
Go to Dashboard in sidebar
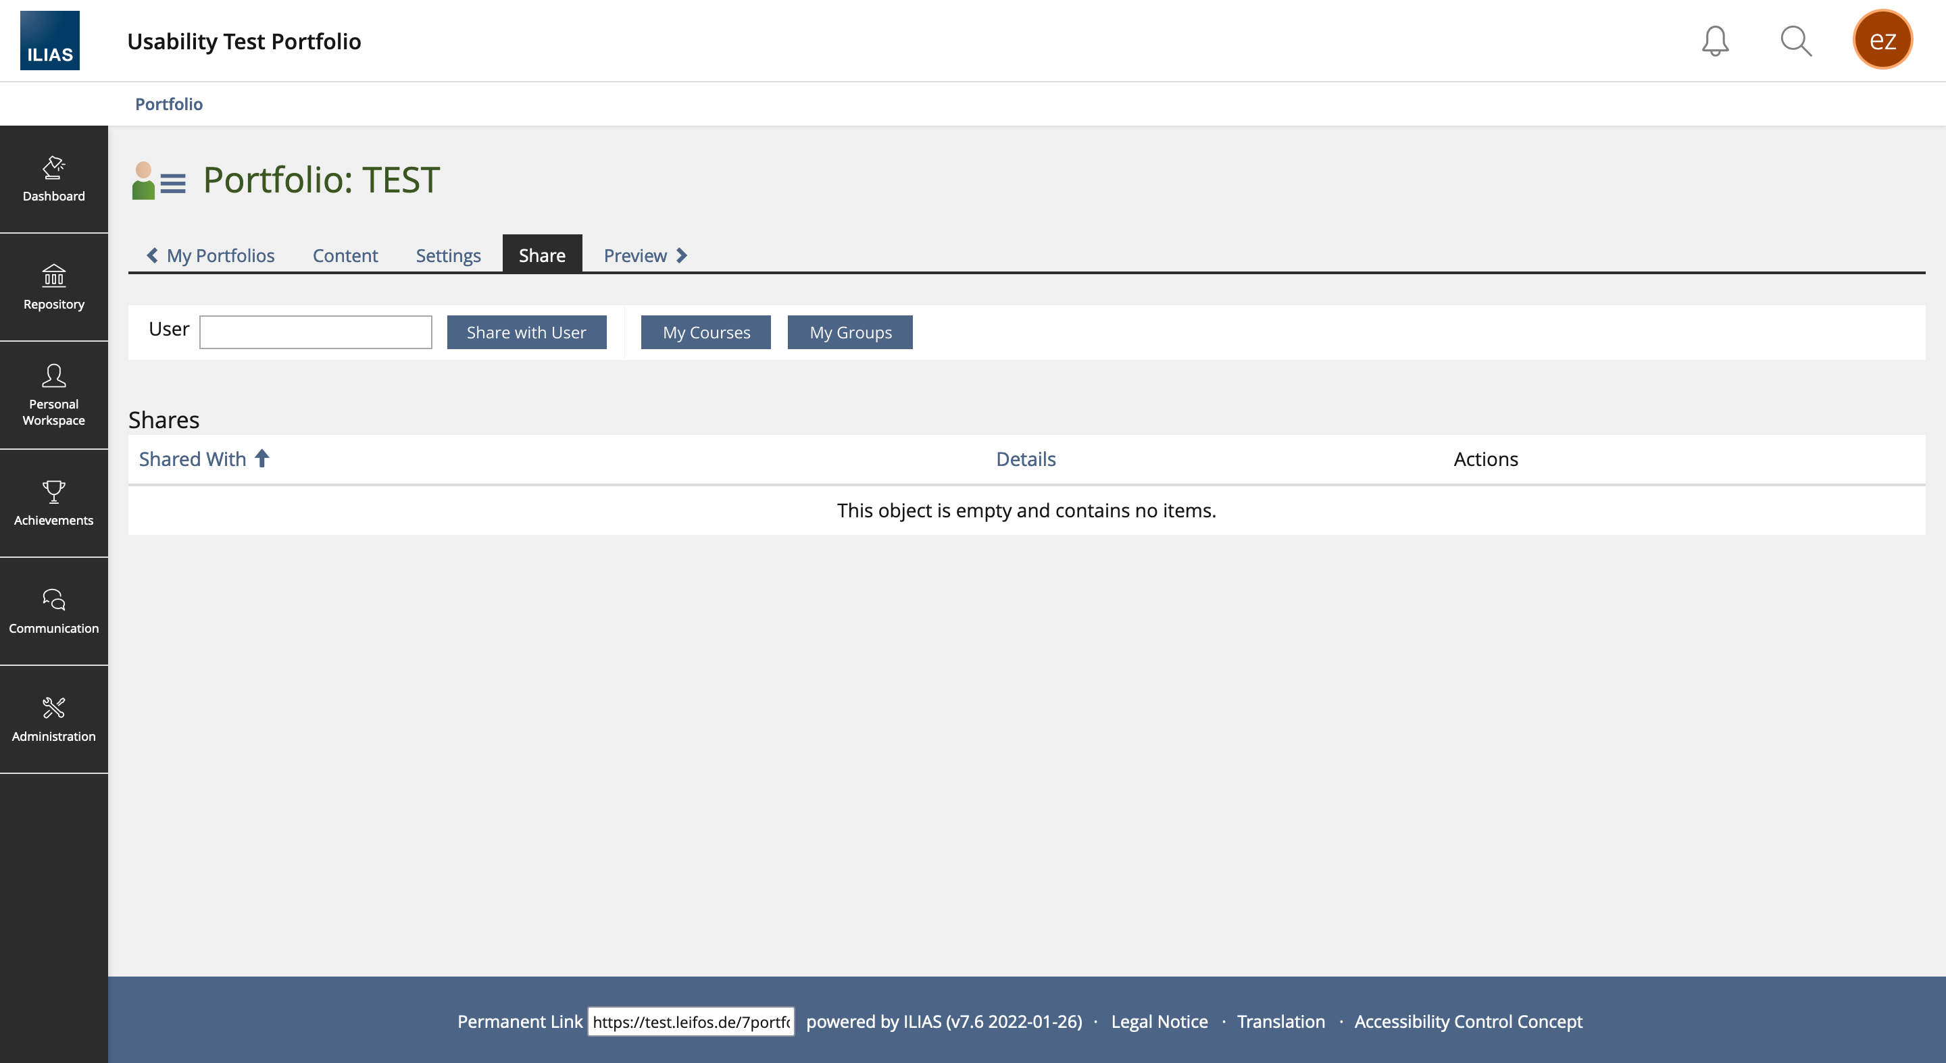[53, 180]
